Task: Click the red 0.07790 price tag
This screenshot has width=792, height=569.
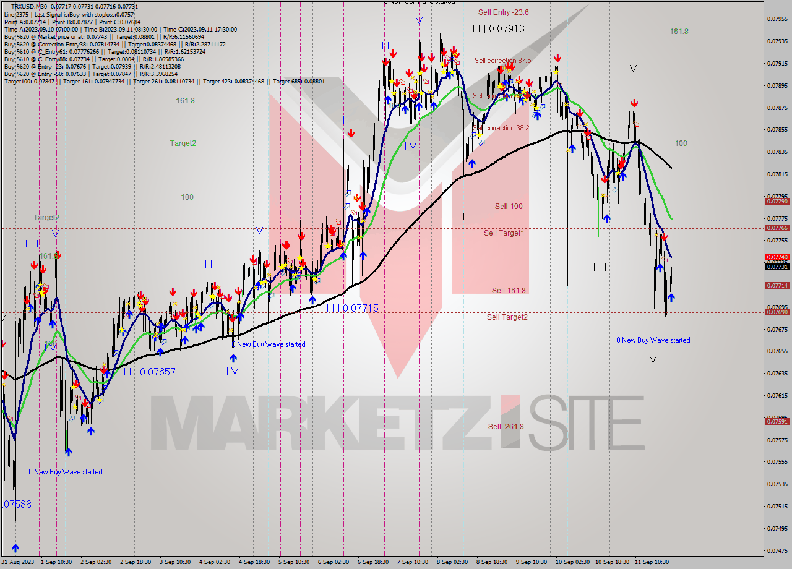Action: pyautogui.click(x=777, y=201)
